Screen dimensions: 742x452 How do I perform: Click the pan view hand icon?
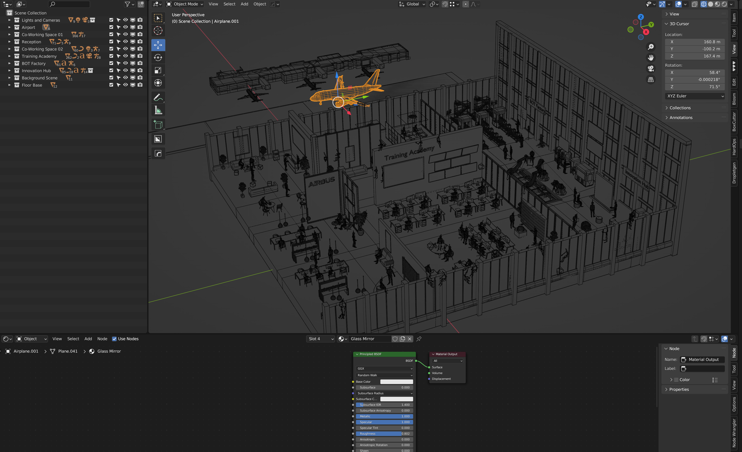coord(651,58)
